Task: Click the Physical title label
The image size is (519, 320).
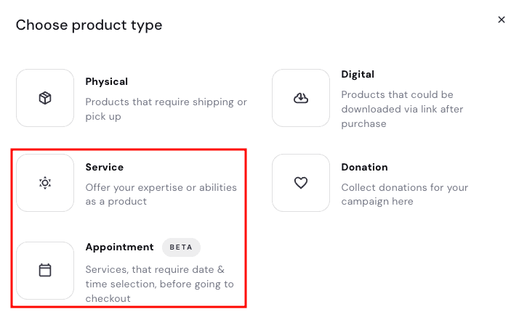Action: (106, 81)
